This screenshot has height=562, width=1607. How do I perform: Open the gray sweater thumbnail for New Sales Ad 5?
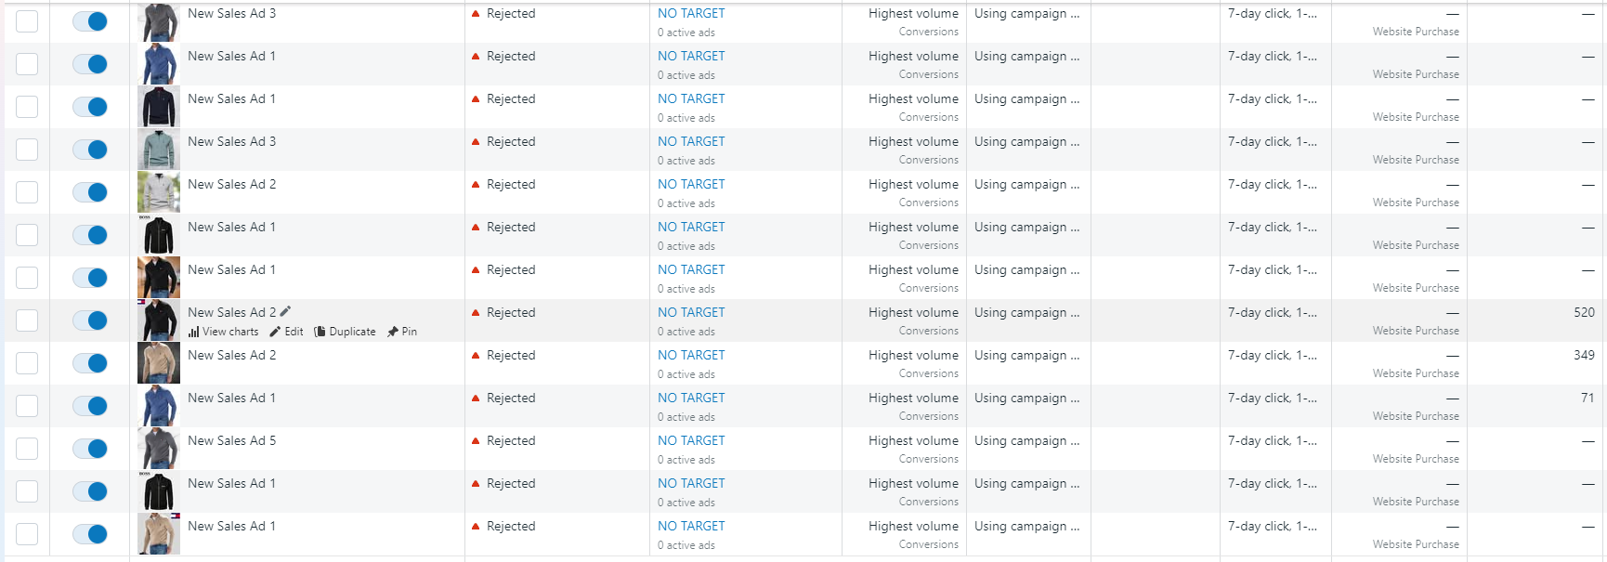click(x=159, y=449)
